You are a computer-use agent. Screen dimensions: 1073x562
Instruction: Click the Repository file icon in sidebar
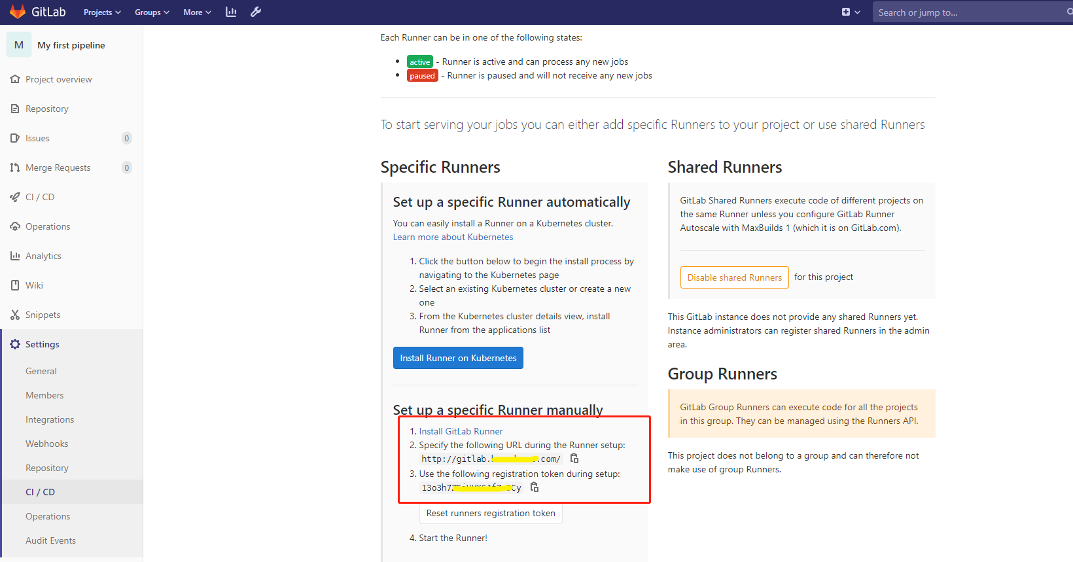coord(15,109)
